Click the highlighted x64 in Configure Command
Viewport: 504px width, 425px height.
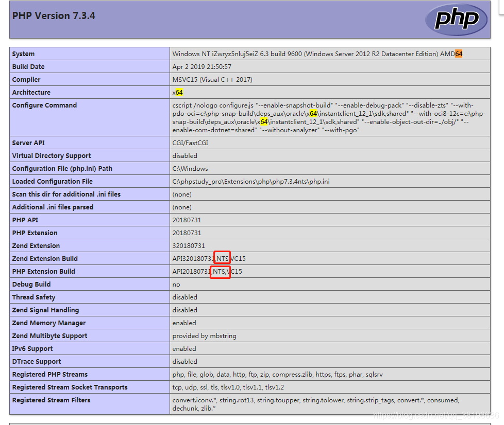(x=312, y=113)
